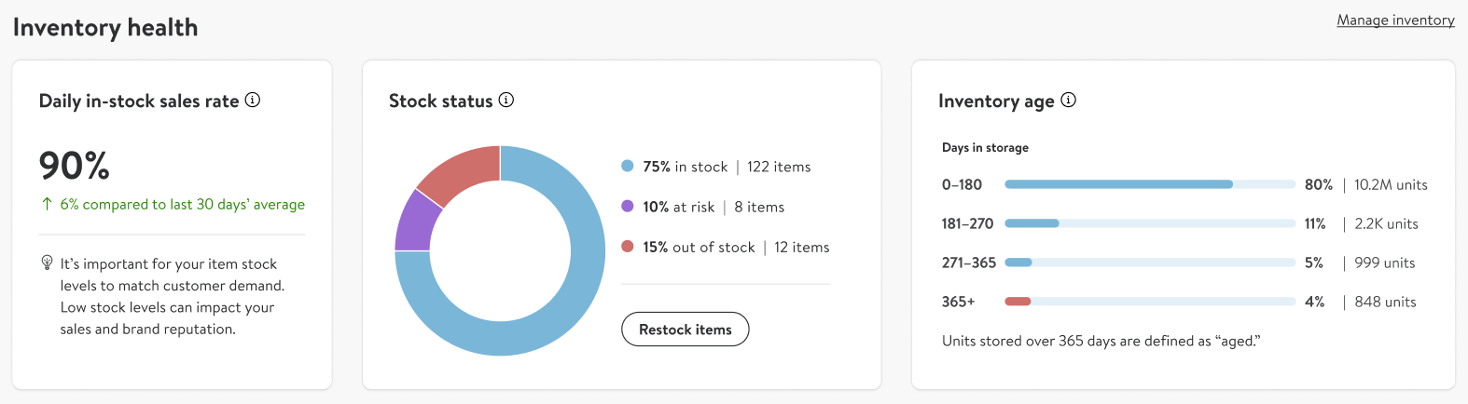Click the 10.2M units value

1391,184
